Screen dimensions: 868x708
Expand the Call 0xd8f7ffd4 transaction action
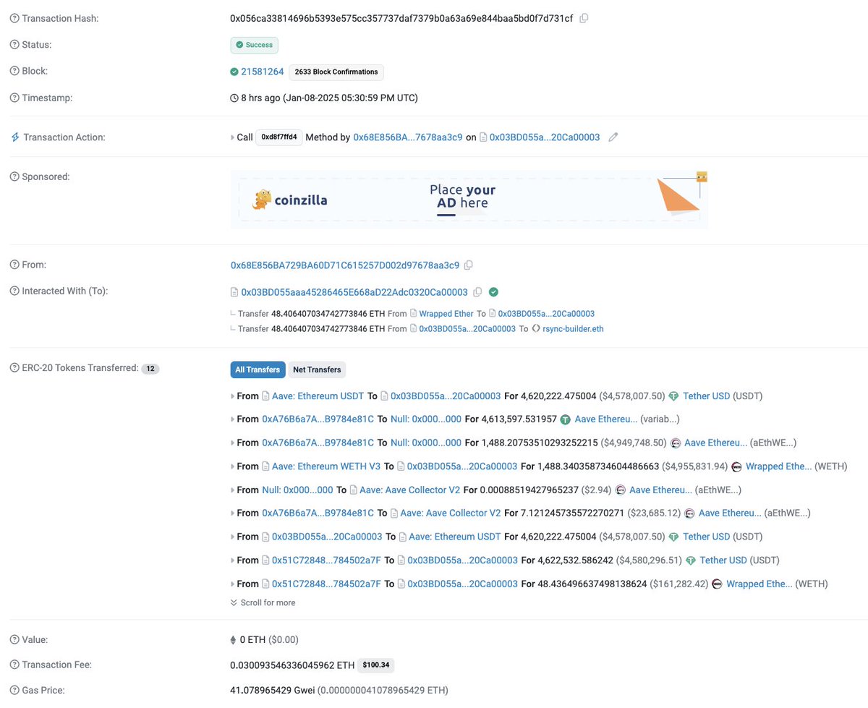pos(233,137)
